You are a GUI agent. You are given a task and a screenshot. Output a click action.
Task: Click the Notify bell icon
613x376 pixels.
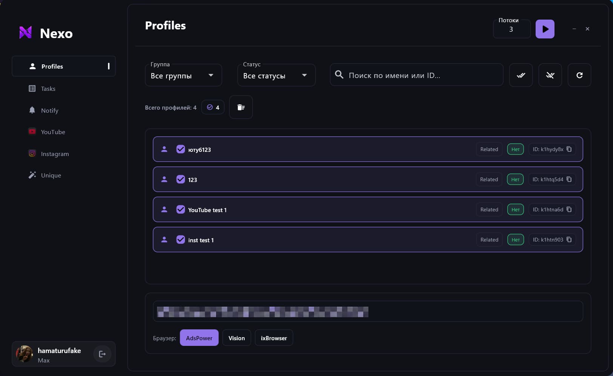point(32,110)
